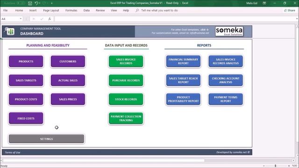
Task: Open the Sales Targets button
Action: coord(26,80)
